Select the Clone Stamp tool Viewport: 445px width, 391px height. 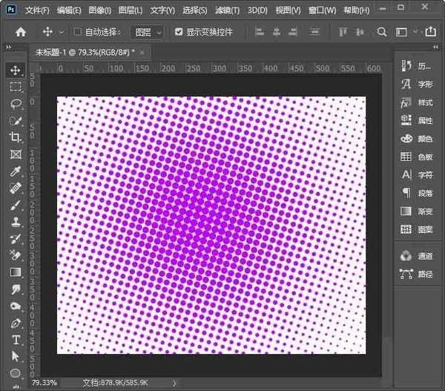16,222
